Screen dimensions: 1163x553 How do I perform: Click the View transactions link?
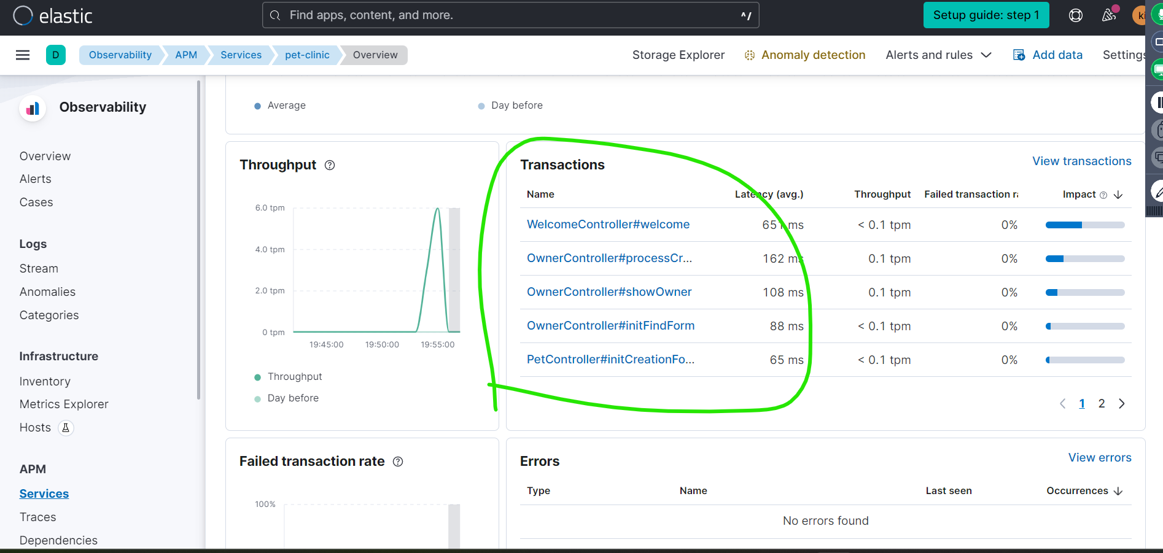(x=1081, y=161)
